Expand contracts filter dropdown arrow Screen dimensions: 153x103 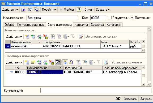(x=94, y=63)
